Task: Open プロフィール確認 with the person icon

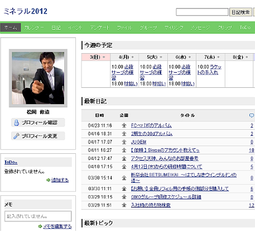Action: click(38, 122)
